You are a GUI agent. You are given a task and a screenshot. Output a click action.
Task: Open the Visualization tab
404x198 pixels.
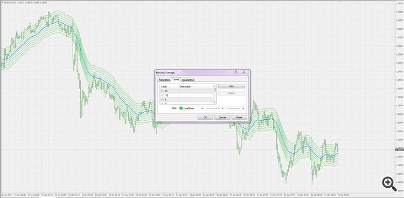187,80
